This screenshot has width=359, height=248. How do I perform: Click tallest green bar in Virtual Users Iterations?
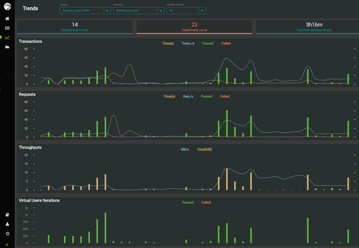pyautogui.click(x=105, y=228)
